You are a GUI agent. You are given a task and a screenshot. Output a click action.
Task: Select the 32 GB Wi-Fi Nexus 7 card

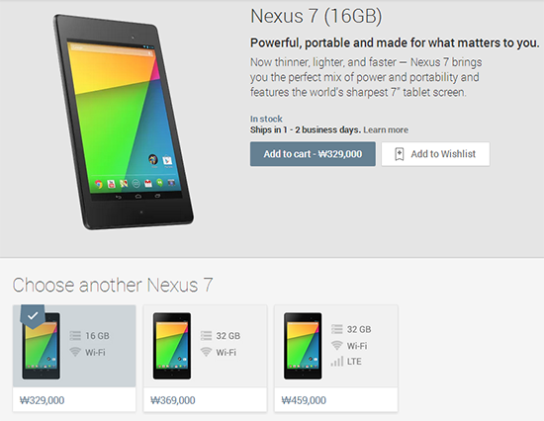coord(205,358)
